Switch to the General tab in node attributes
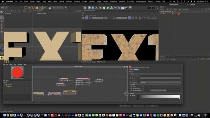Image resolution: width=210 pixels, height=118 pixels. tap(136, 69)
